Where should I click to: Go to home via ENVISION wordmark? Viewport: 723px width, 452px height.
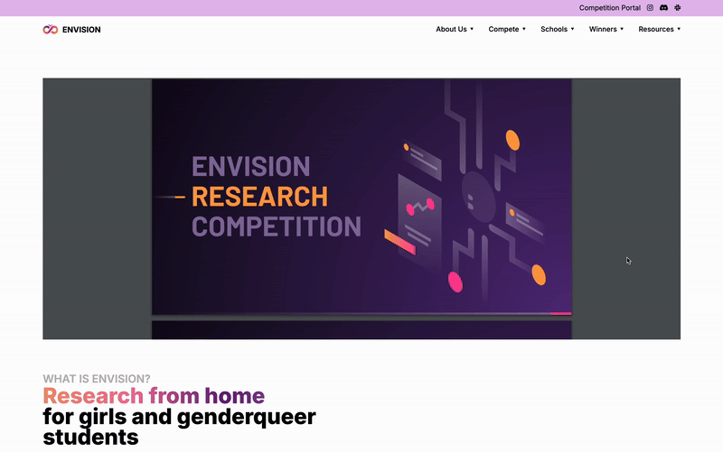(81, 30)
